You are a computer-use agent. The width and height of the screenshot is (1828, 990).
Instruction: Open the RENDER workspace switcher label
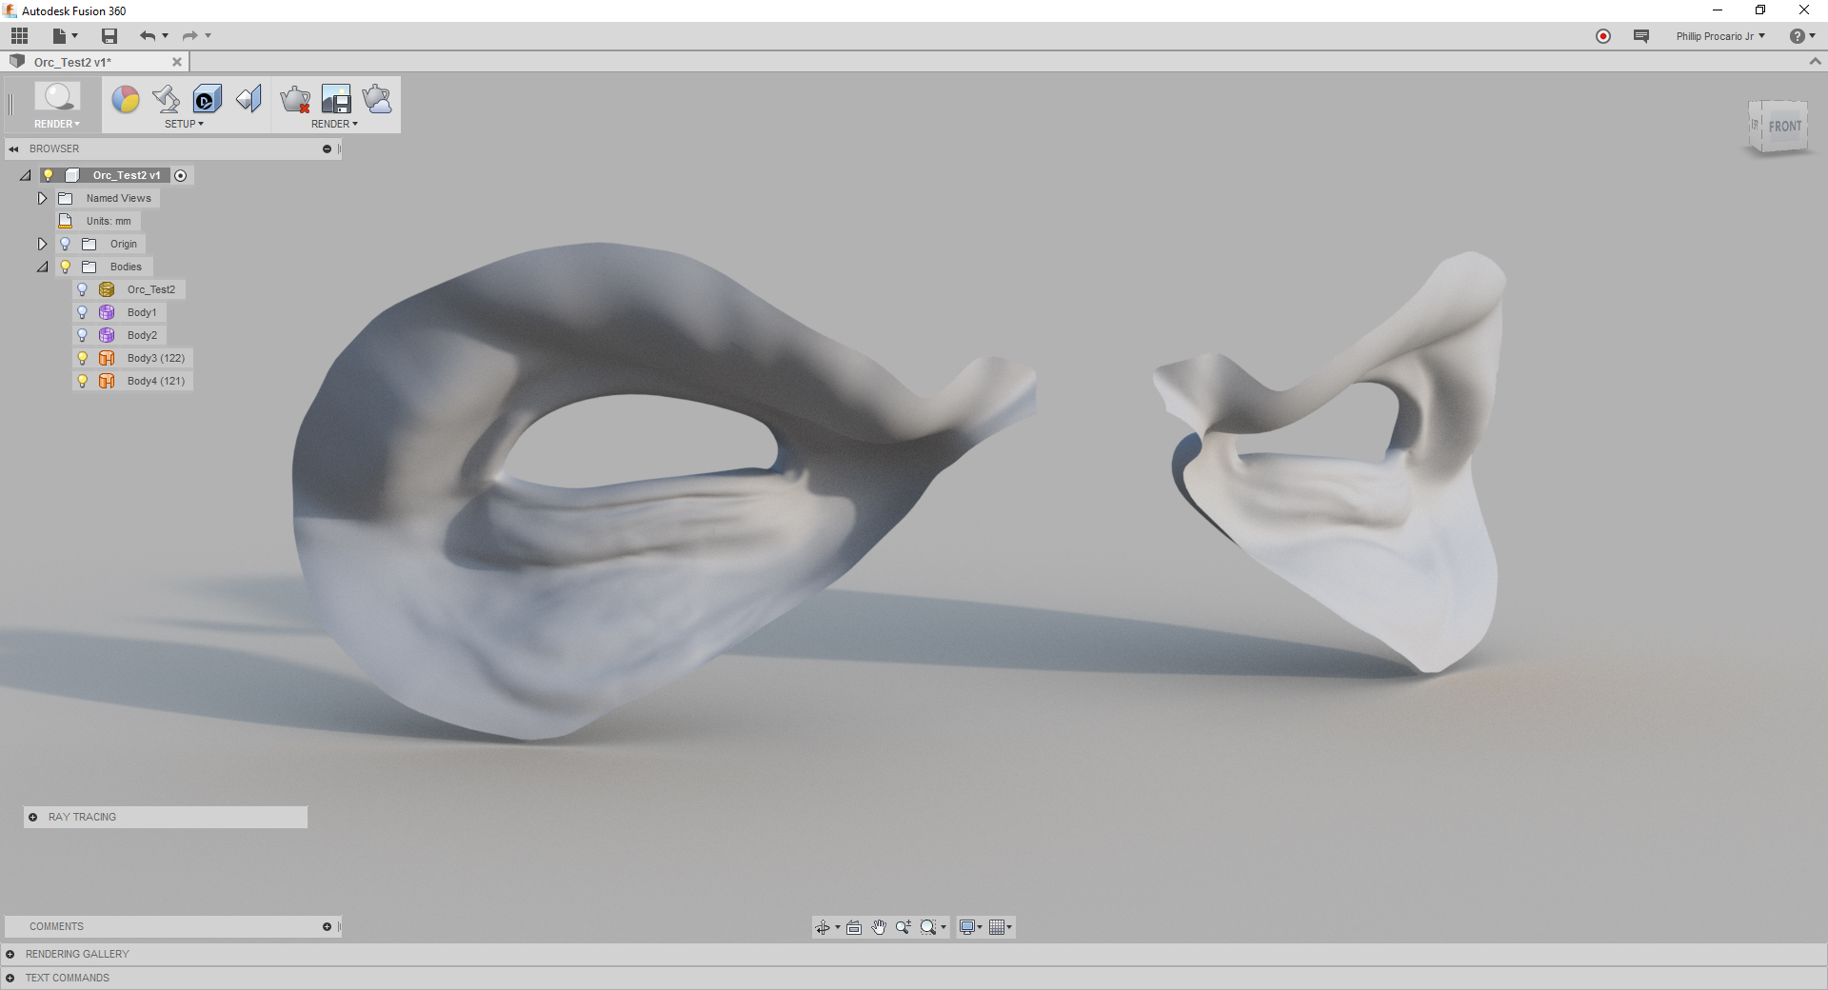[57, 124]
